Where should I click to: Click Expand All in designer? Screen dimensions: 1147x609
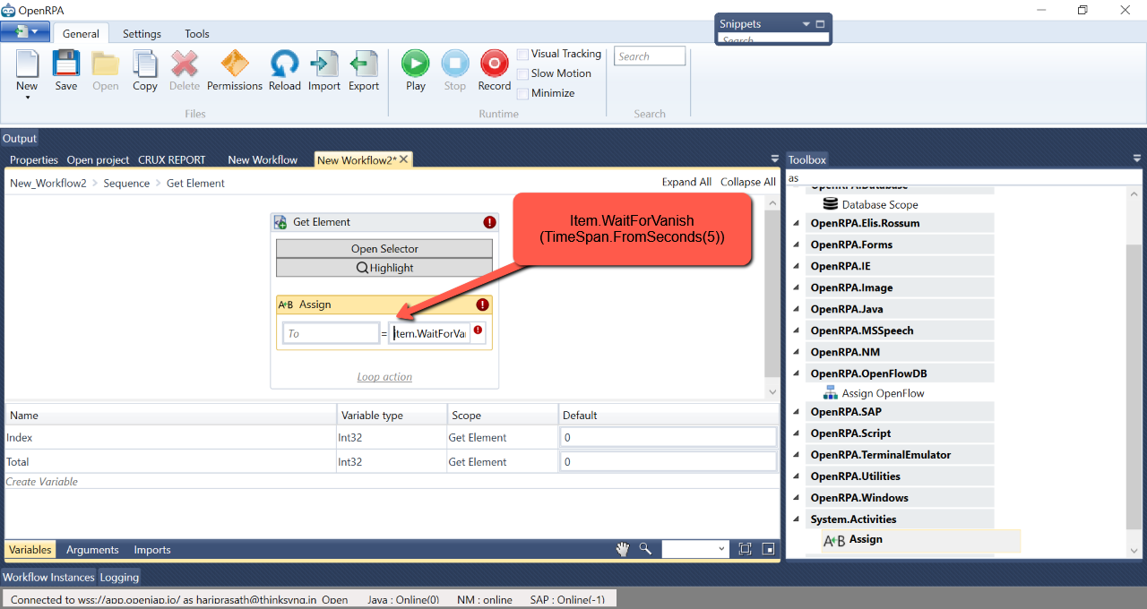686,182
